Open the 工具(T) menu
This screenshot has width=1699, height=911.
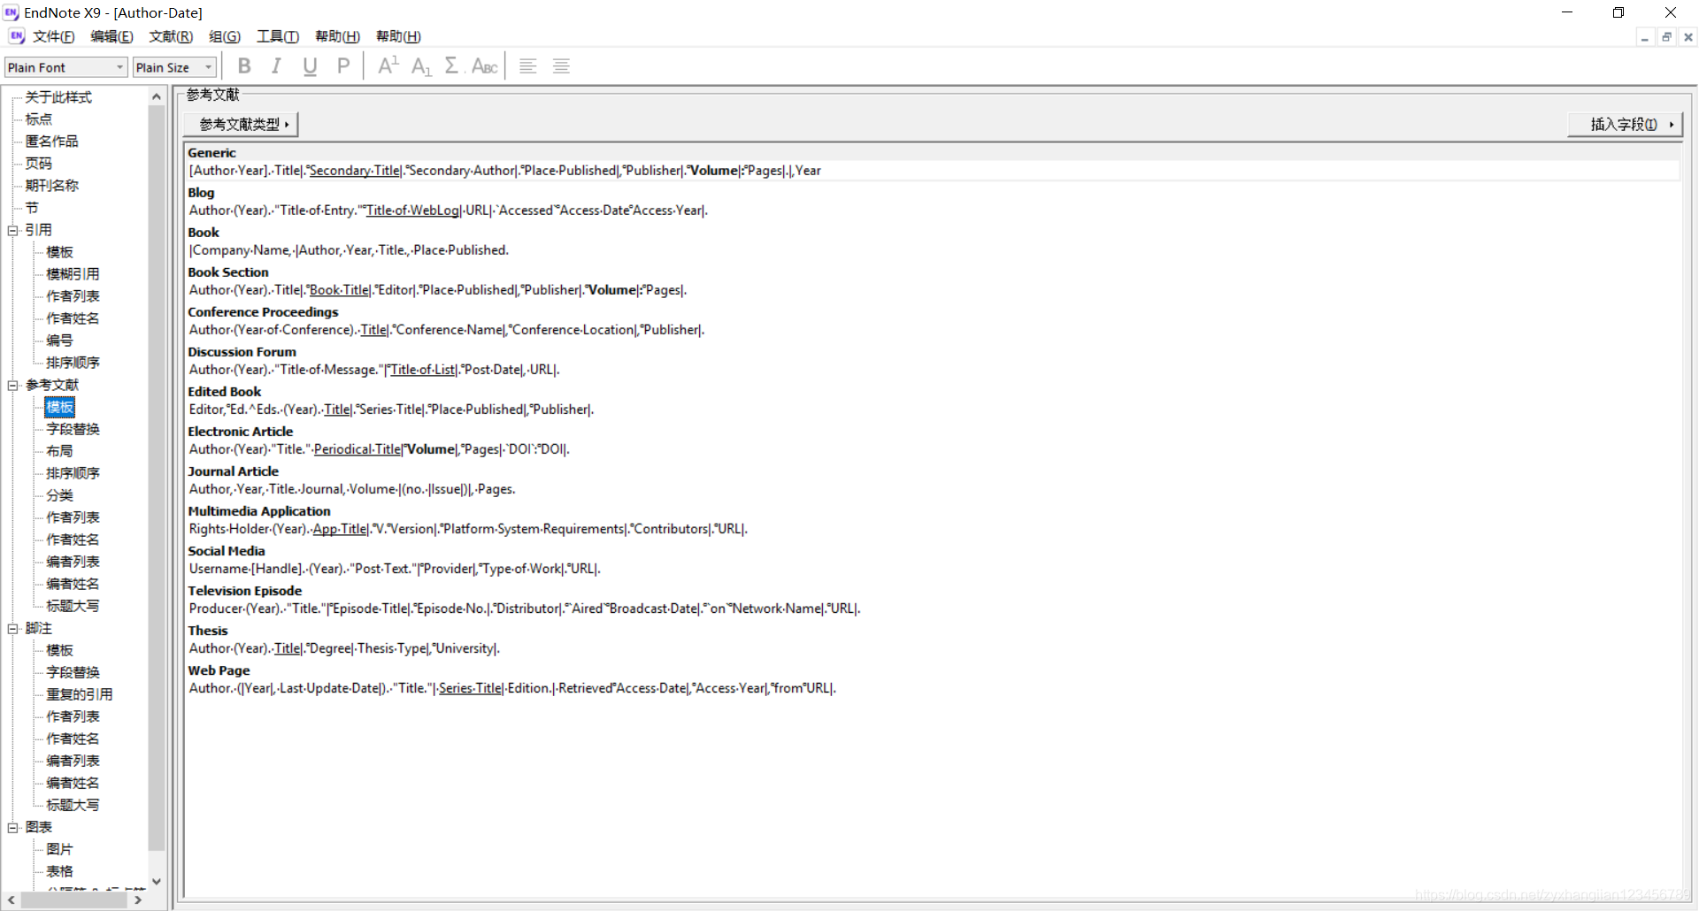(278, 36)
